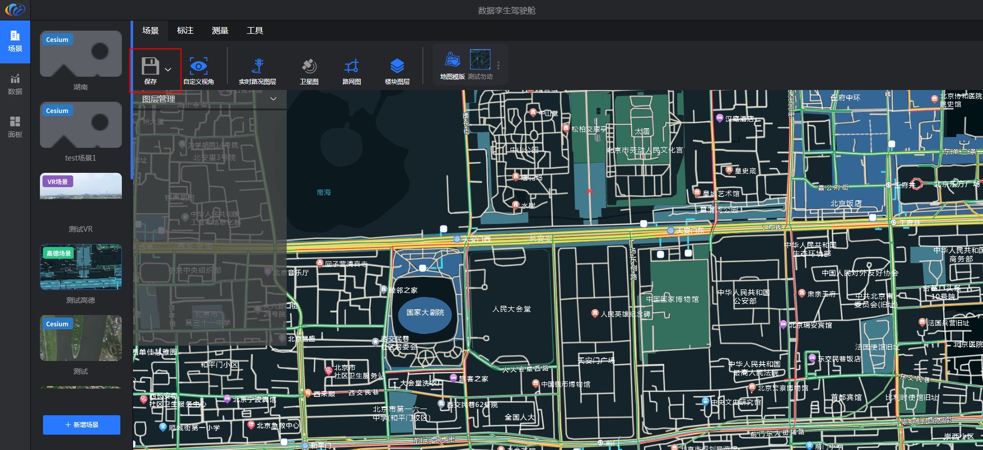The image size is (983, 450).
Task: Expand the save dropdown arrow
Action: 168,69
